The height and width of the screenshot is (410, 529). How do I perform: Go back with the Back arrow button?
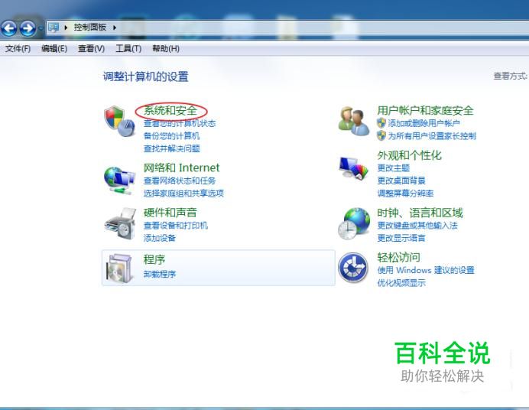9,28
